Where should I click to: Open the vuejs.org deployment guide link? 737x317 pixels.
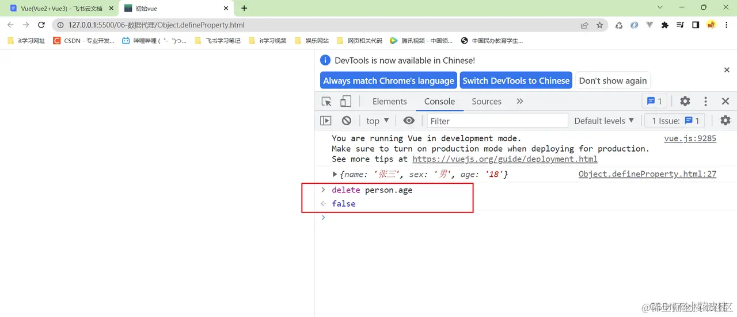point(505,159)
